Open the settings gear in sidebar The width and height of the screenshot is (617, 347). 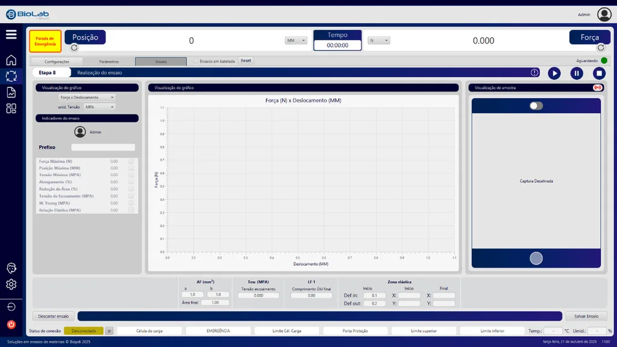pos(11,284)
